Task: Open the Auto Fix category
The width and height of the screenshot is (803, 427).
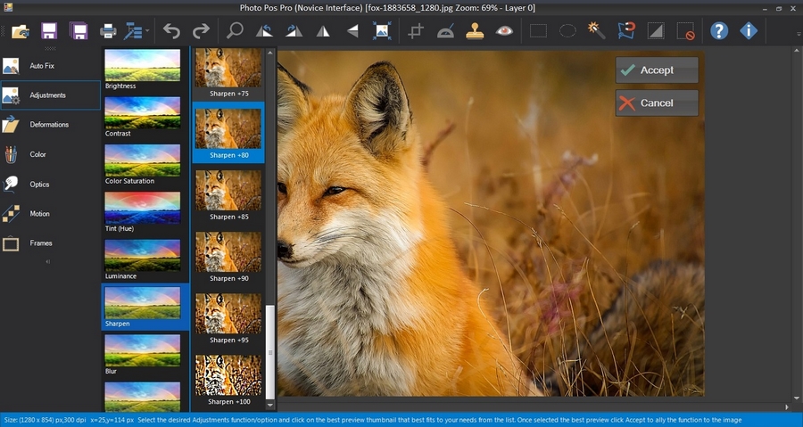Action: point(50,65)
